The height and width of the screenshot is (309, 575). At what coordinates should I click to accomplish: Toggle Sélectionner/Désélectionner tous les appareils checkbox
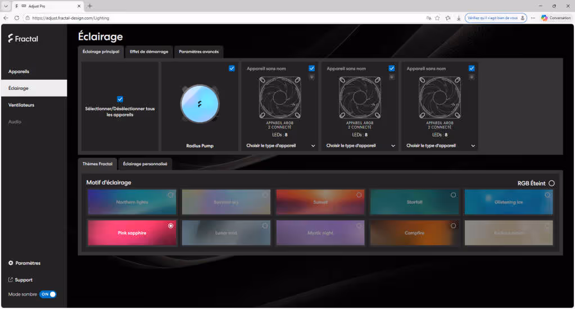(x=120, y=99)
